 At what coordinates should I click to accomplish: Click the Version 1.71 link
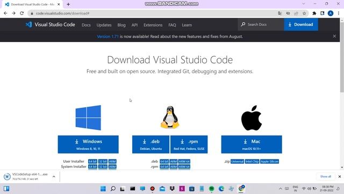(107, 37)
